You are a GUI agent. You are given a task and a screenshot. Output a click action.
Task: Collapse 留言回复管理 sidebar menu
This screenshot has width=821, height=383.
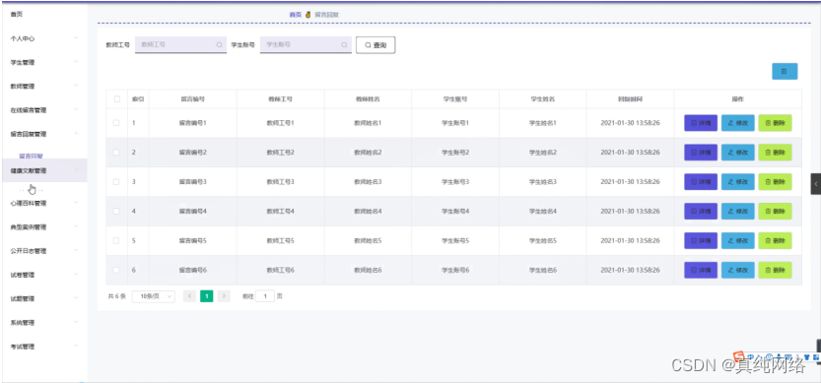click(x=44, y=134)
